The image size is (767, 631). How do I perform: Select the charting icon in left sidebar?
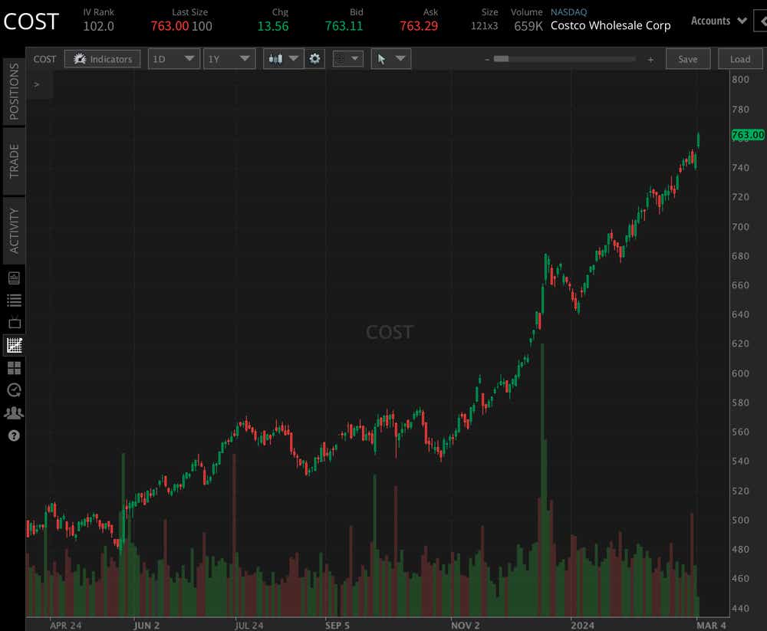coord(14,345)
